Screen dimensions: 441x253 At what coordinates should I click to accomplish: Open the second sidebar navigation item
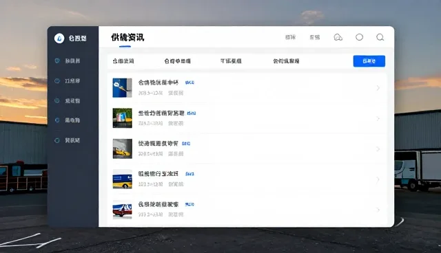click(68, 80)
